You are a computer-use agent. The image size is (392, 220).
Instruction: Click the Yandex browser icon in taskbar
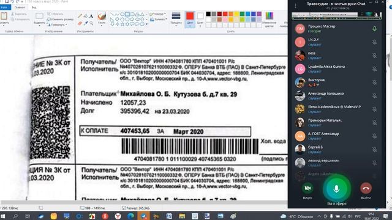click(118, 216)
